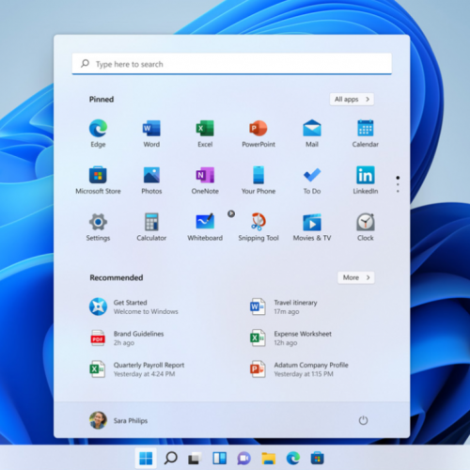
Task: Expand the All apps list
Action: [352, 100]
